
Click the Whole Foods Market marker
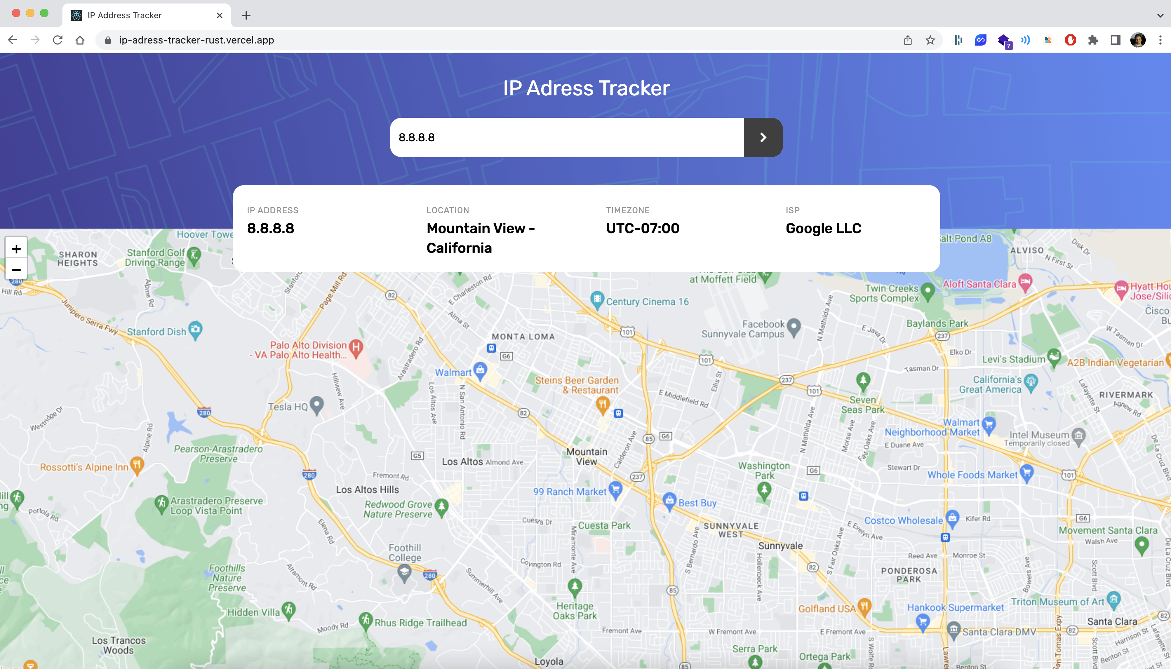pyautogui.click(x=1027, y=473)
